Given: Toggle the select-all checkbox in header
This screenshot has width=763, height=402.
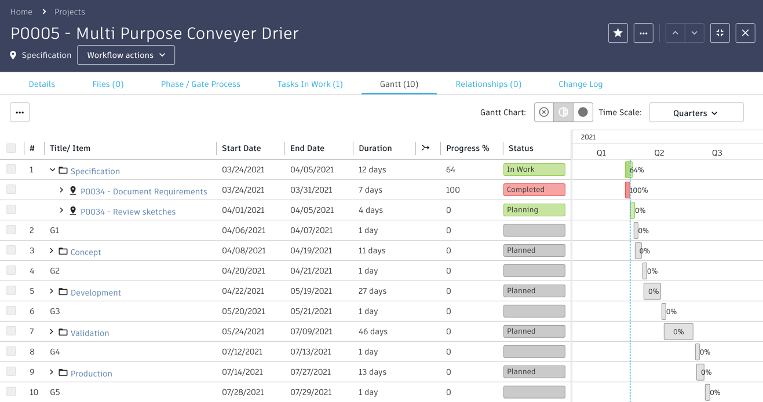Looking at the screenshot, I should (11, 148).
